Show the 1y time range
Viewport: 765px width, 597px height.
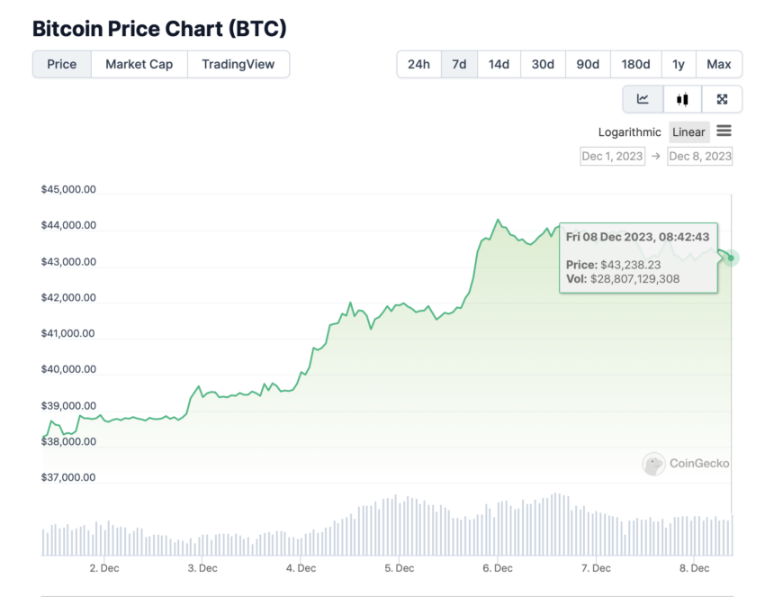pyautogui.click(x=679, y=65)
